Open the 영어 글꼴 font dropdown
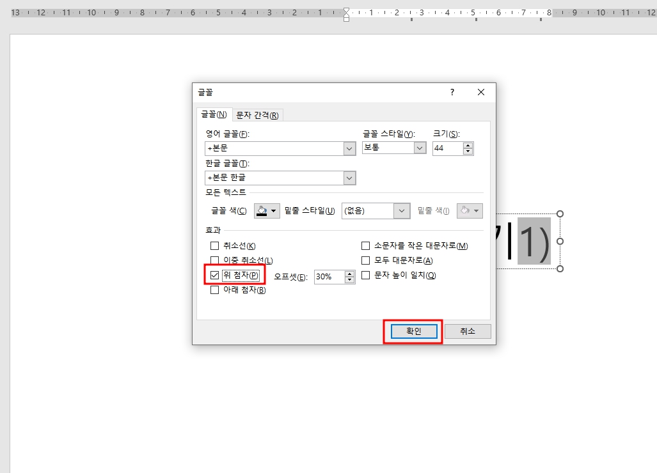This screenshot has width=657, height=473. tap(349, 148)
